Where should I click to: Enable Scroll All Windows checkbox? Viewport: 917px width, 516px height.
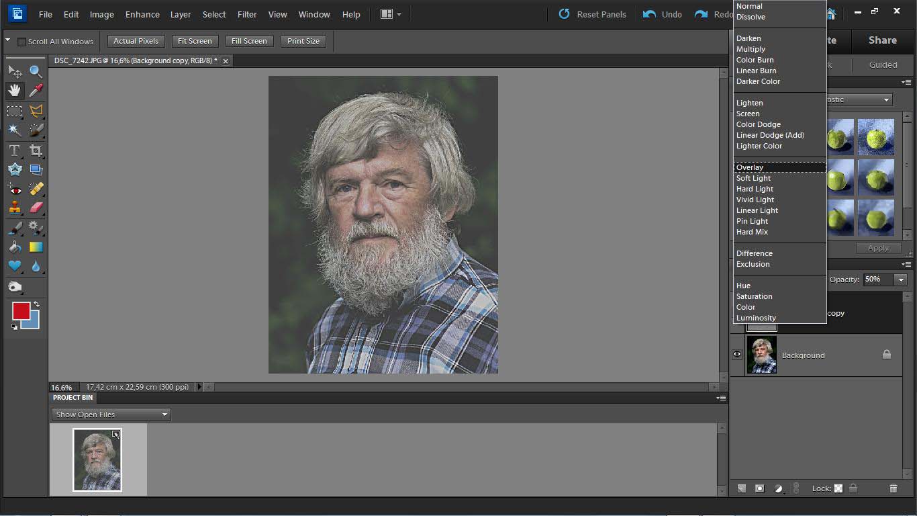click(x=21, y=42)
